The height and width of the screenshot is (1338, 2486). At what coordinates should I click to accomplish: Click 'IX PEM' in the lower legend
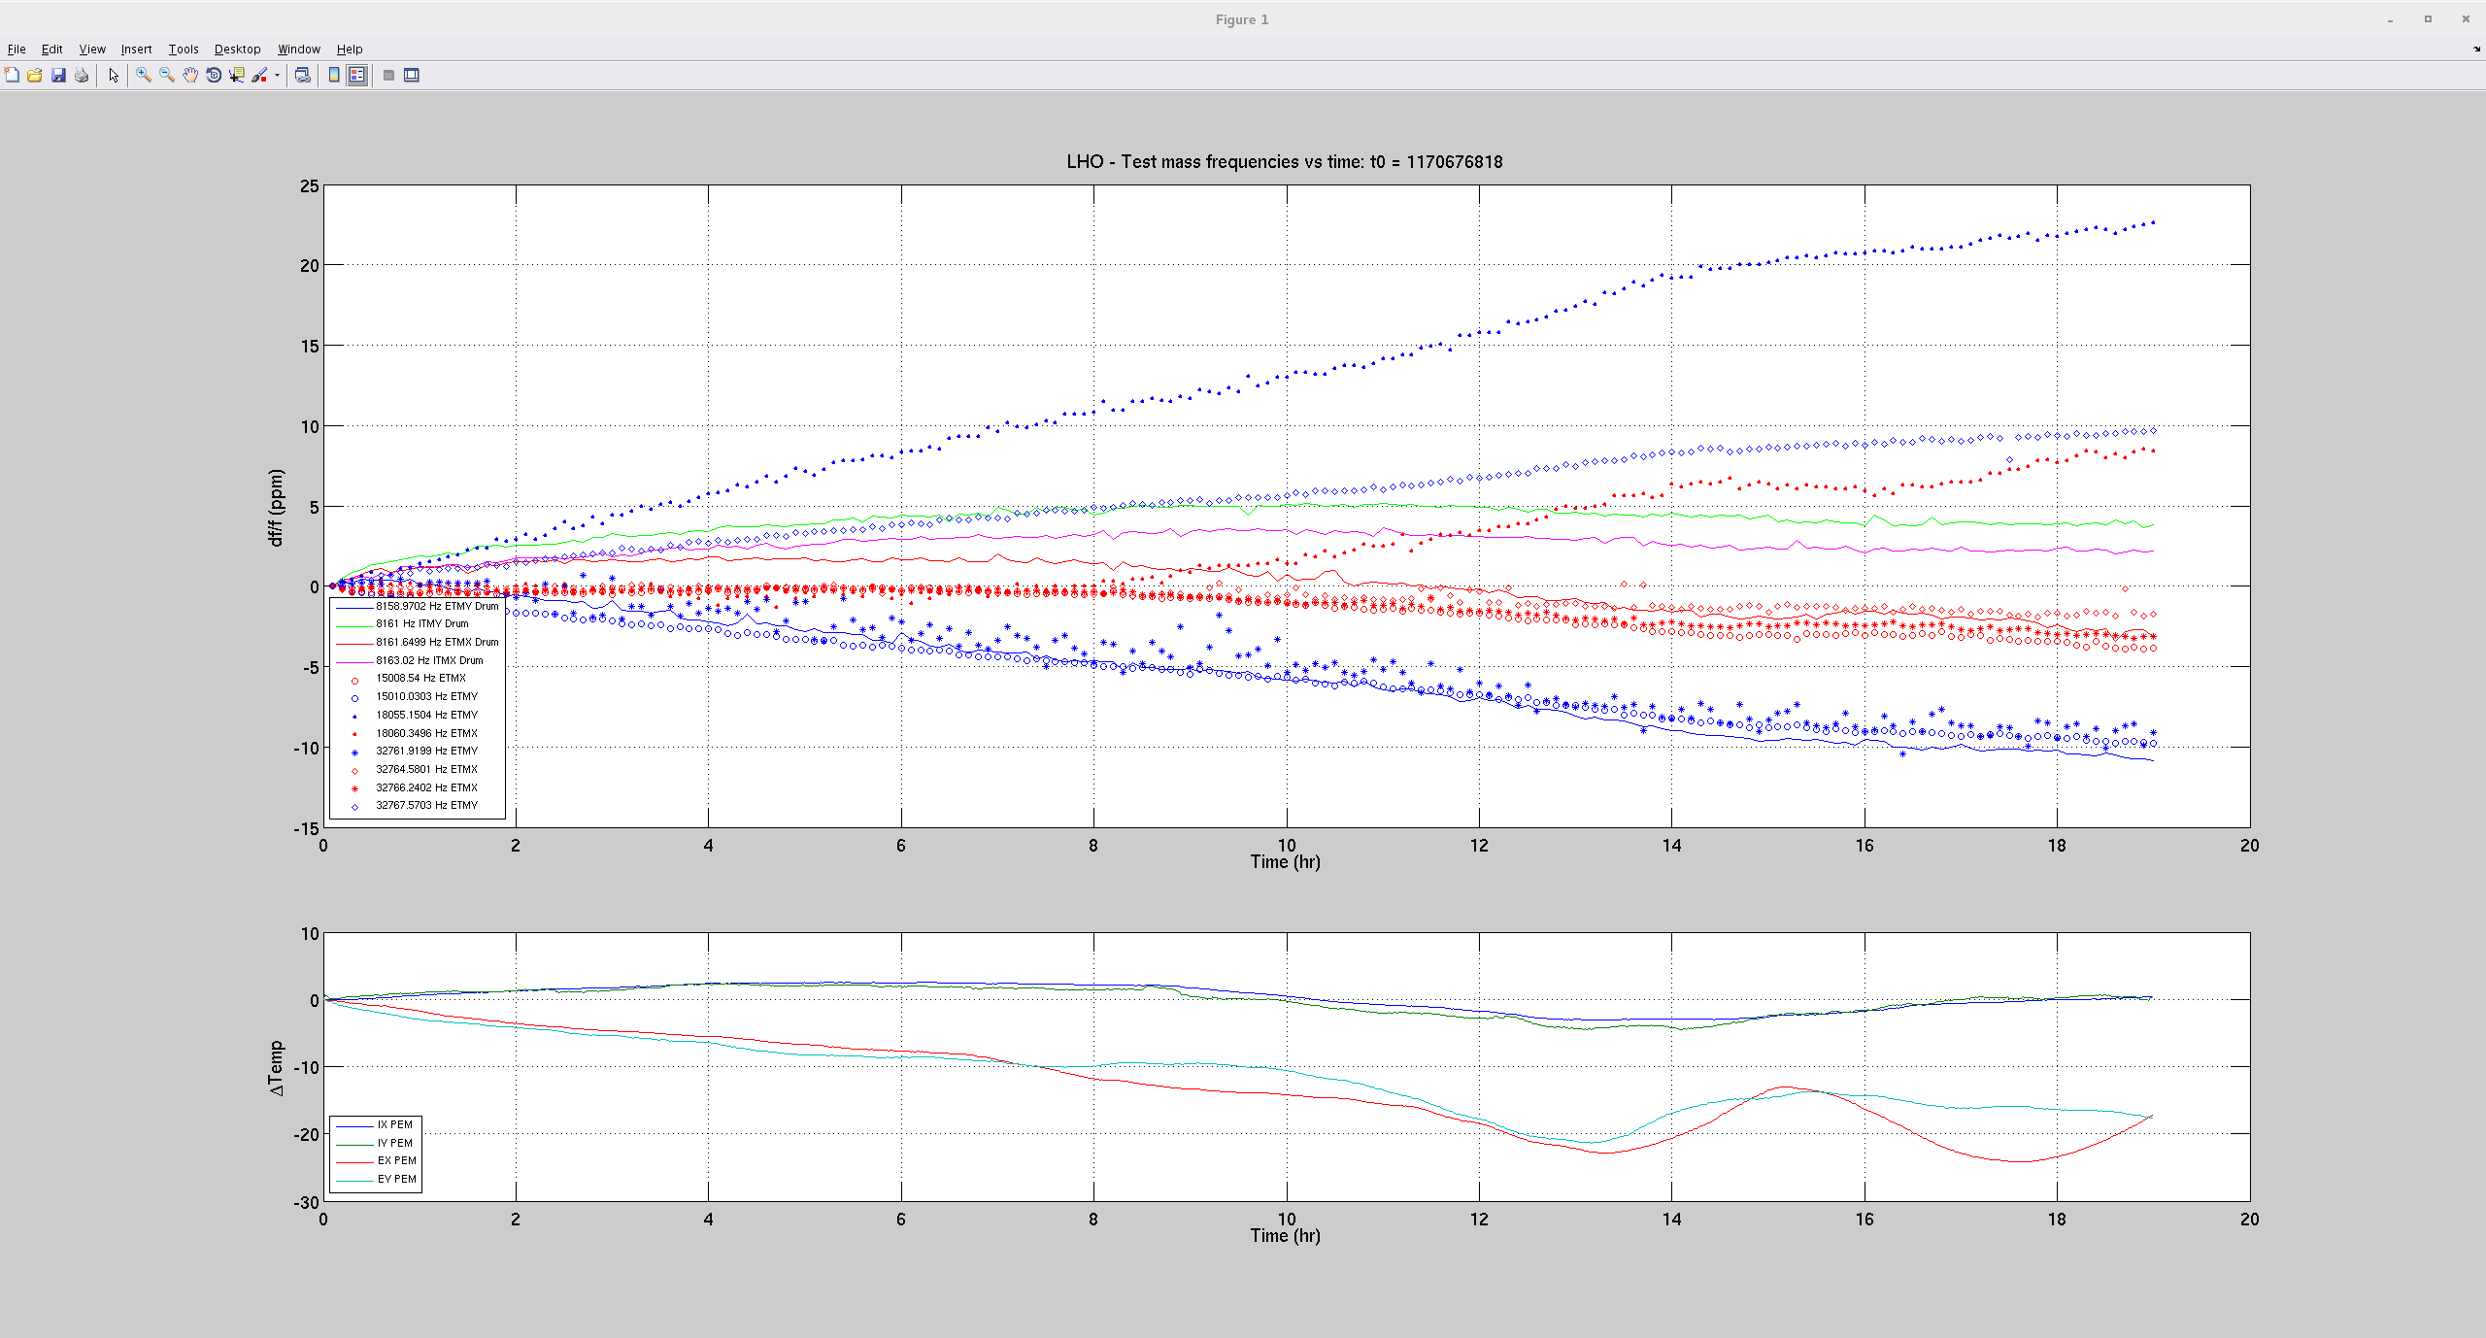point(395,1124)
